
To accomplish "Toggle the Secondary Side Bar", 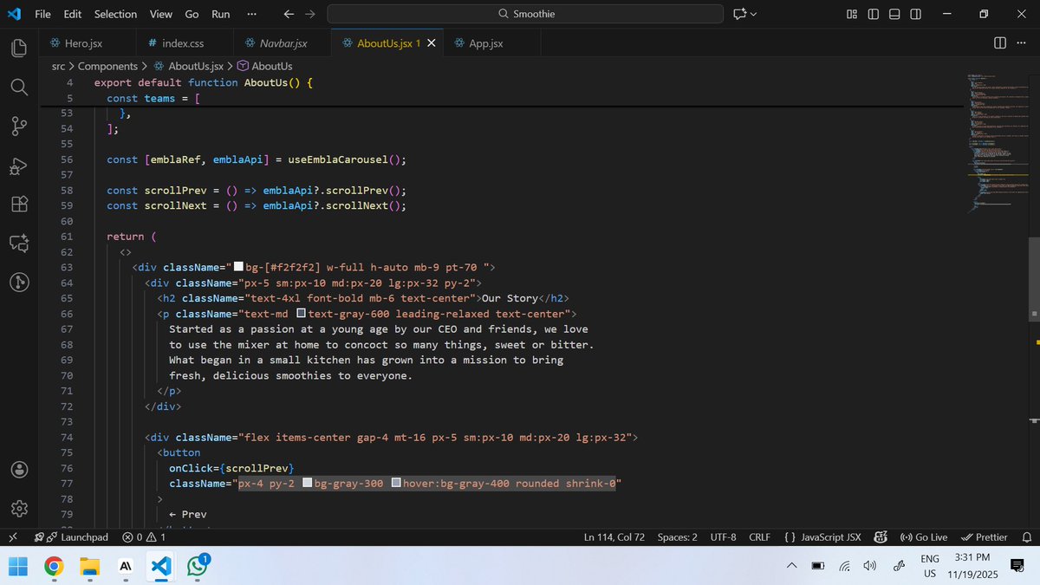I will (915, 14).
